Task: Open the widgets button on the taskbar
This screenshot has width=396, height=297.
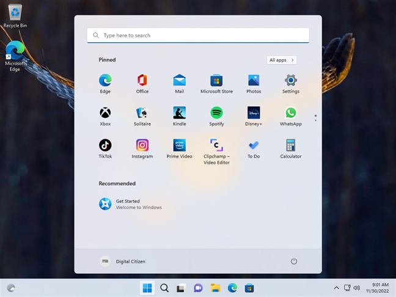Action: (11, 288)
